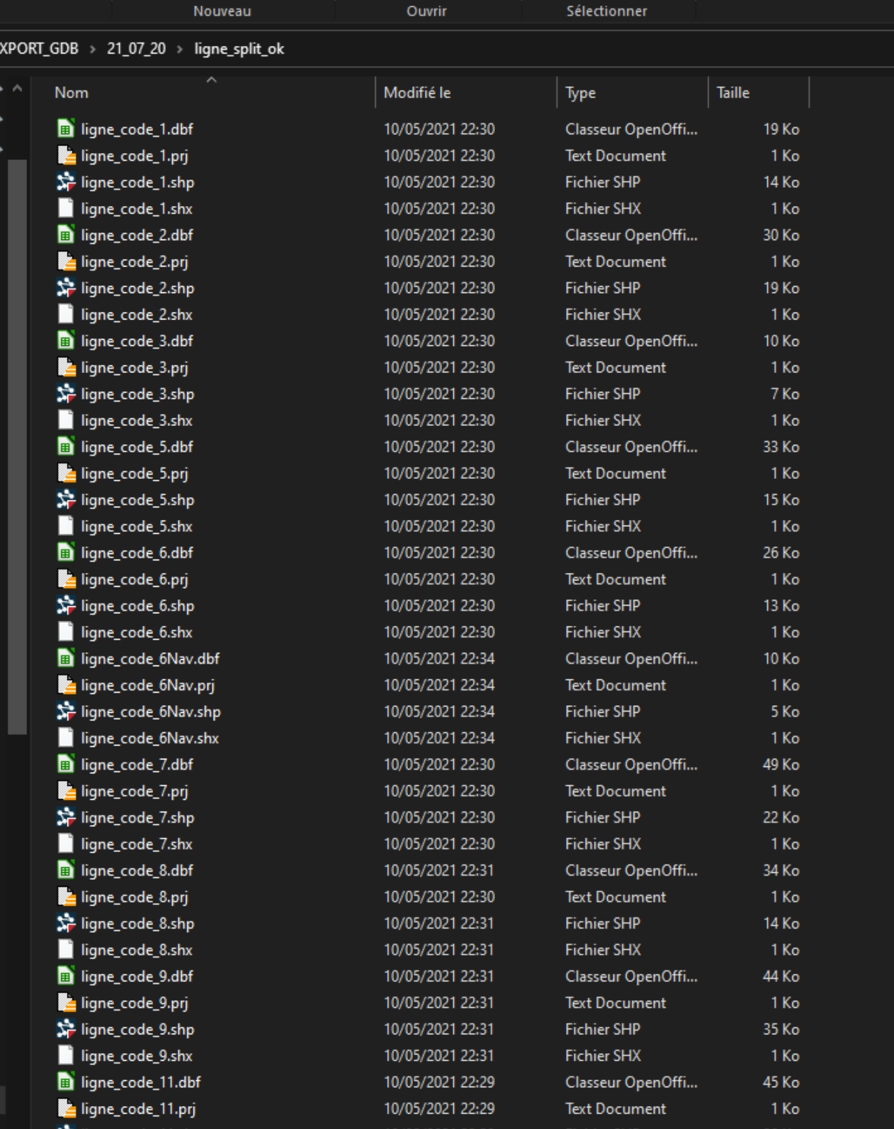
Task: Click the navigation pane vertical scrollbar
Action: click(x=17, y=445)
